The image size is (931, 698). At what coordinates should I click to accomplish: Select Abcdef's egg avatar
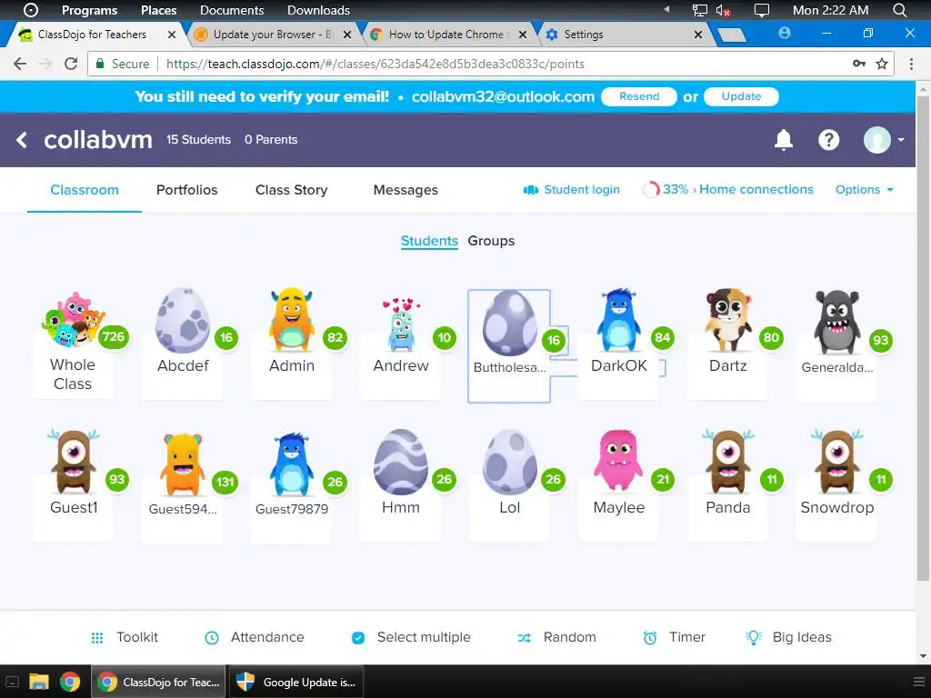183,321
